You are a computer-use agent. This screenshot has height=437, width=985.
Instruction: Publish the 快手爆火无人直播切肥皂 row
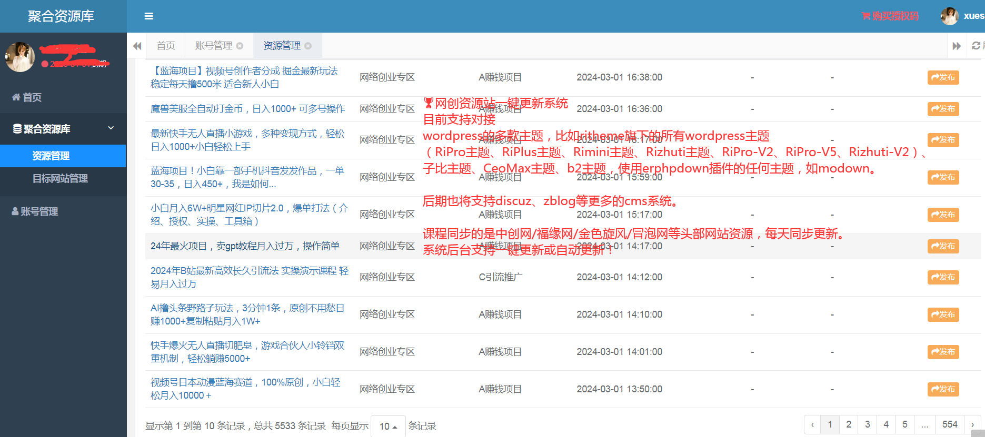coord(943,352)
